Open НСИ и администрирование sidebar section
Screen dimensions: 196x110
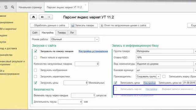tap(9, 72)
